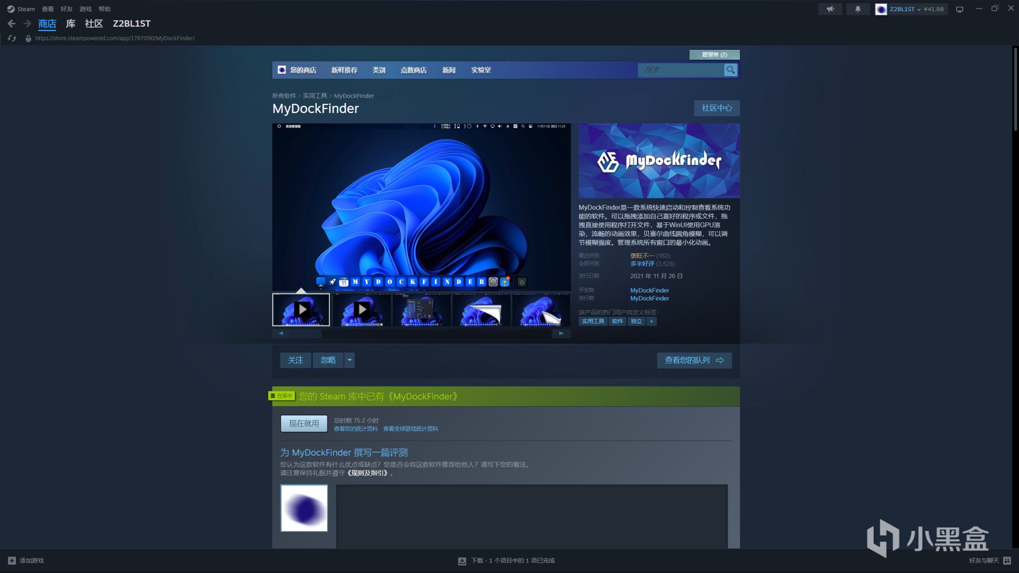The height and width of the screenshot is (573, 1019).
Task: Switch to the 库 tab
Action: tap(71, 24)
